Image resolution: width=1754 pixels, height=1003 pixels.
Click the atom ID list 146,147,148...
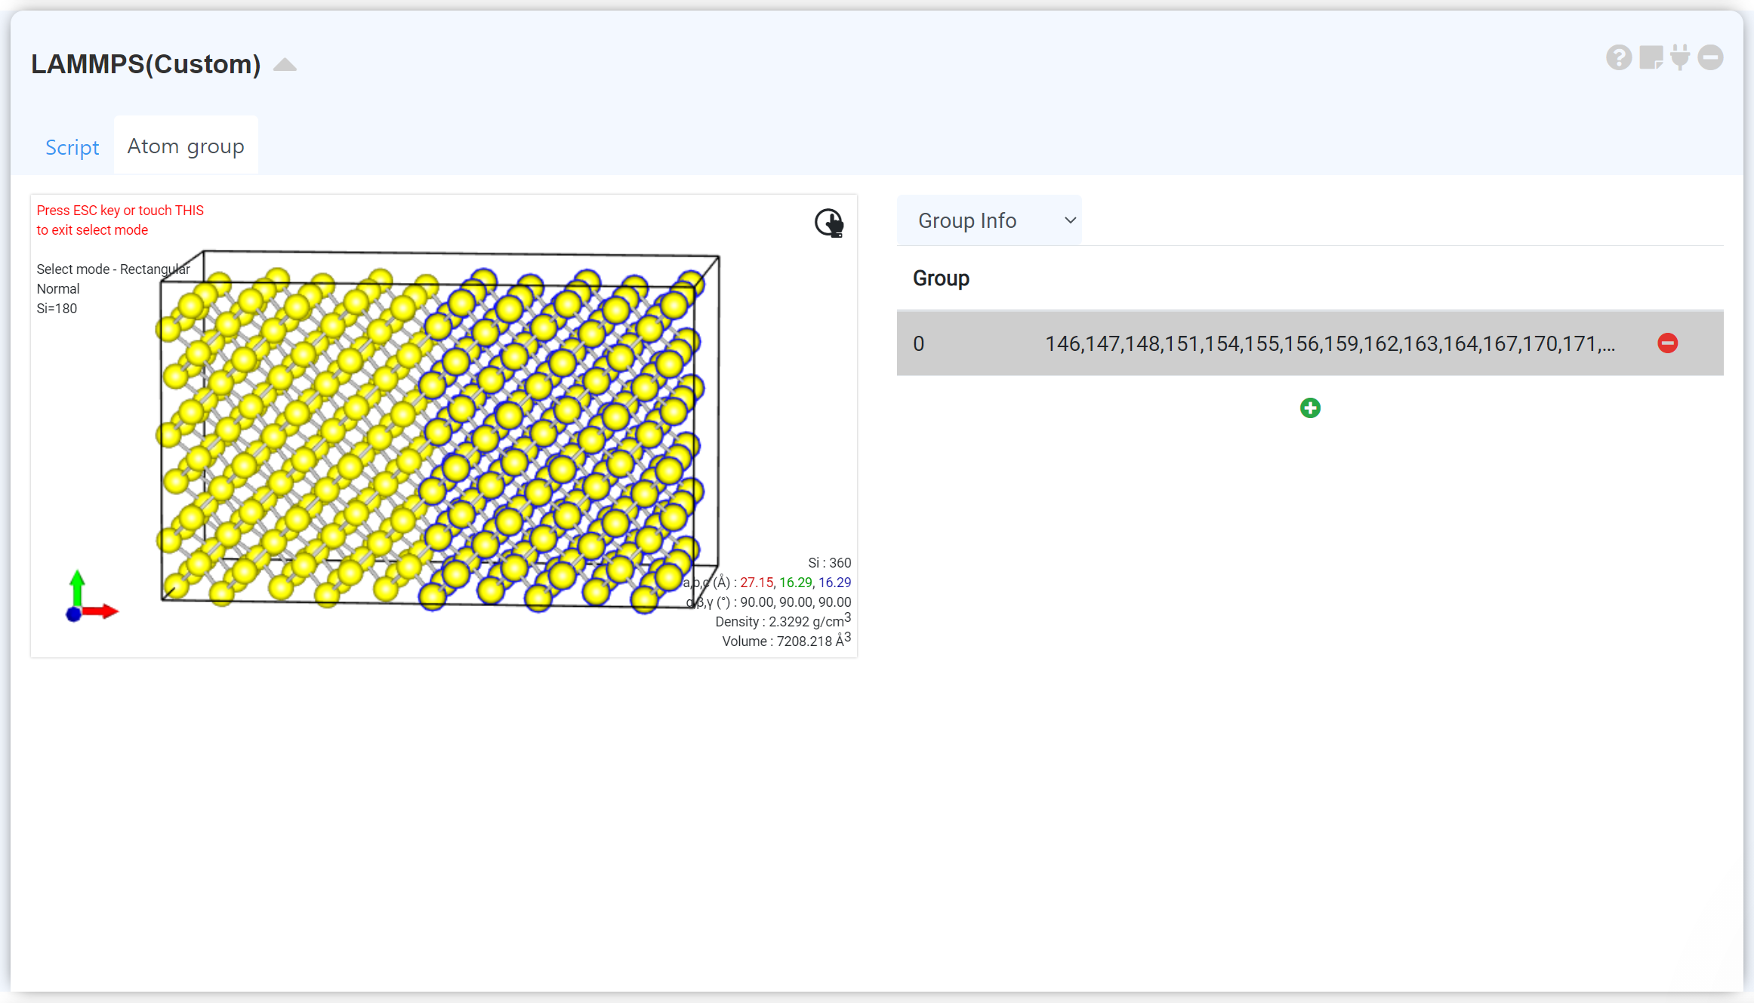tap(1329, 344)
